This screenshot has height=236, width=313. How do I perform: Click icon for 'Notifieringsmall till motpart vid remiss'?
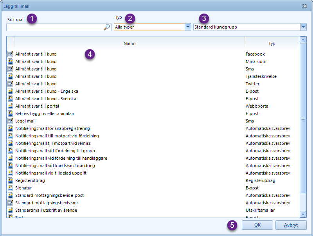coord(11,143)
